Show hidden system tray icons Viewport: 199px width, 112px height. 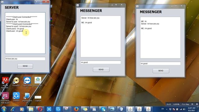[167, 109]
